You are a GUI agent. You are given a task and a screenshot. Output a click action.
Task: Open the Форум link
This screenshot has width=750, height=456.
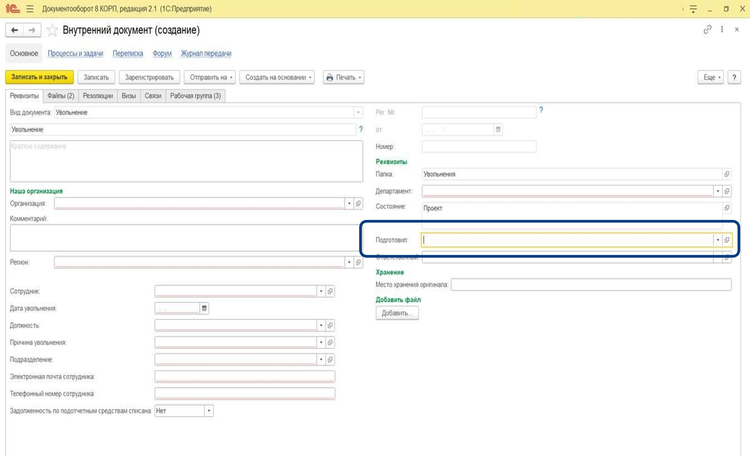162,53
